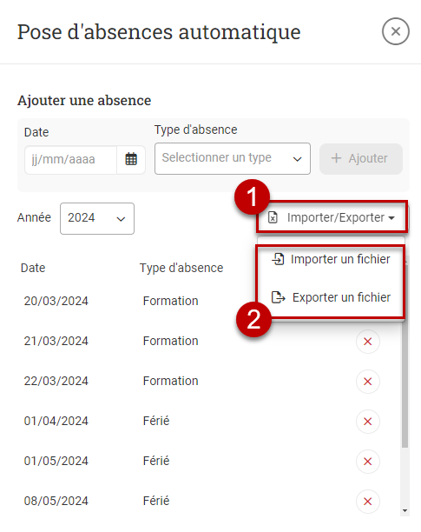Select the 20/03/2024 date cell
This screenshot has height=532, width=421.
[56, 301]
